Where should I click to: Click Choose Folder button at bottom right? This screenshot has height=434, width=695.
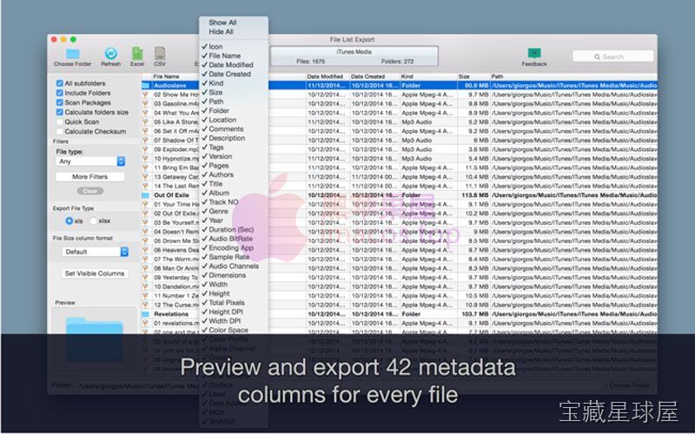[629, 385]
